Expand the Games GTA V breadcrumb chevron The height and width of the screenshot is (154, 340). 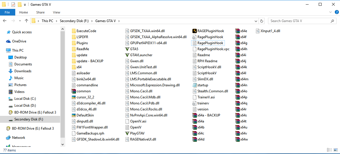pos(119,21)
